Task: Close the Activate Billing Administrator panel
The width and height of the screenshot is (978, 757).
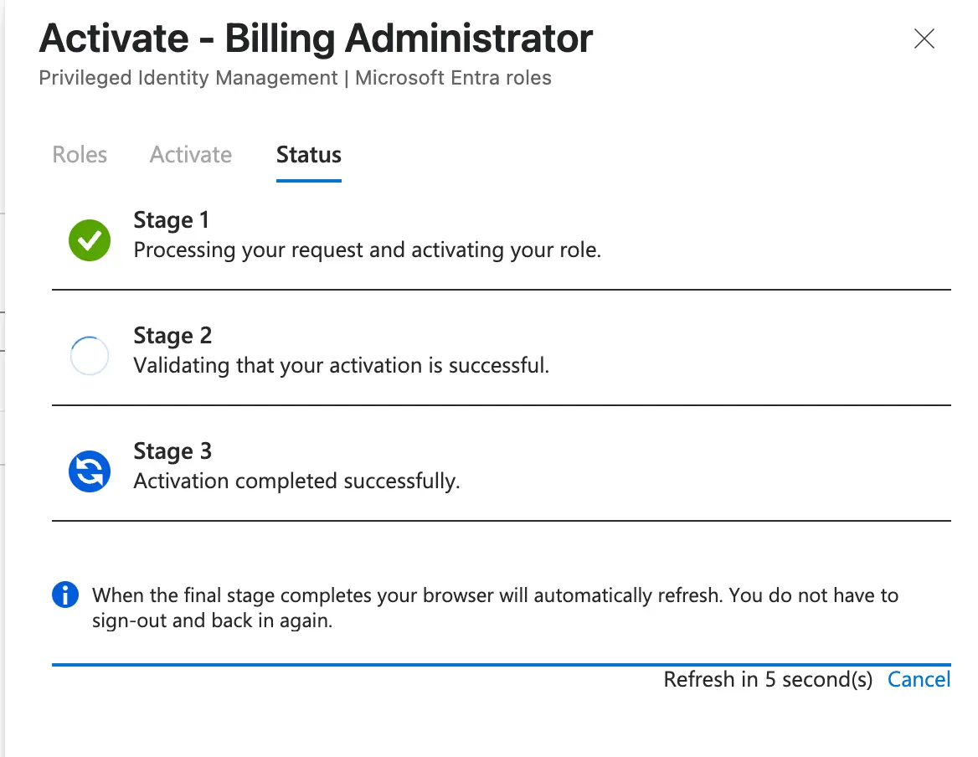Action: tap(924, 39)
